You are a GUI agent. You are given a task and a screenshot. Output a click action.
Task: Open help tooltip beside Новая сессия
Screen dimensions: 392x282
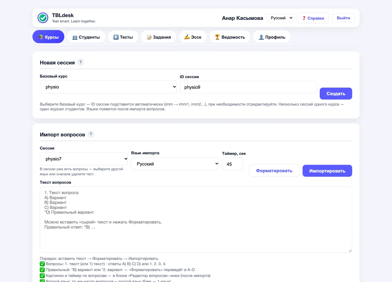(81, 62)
